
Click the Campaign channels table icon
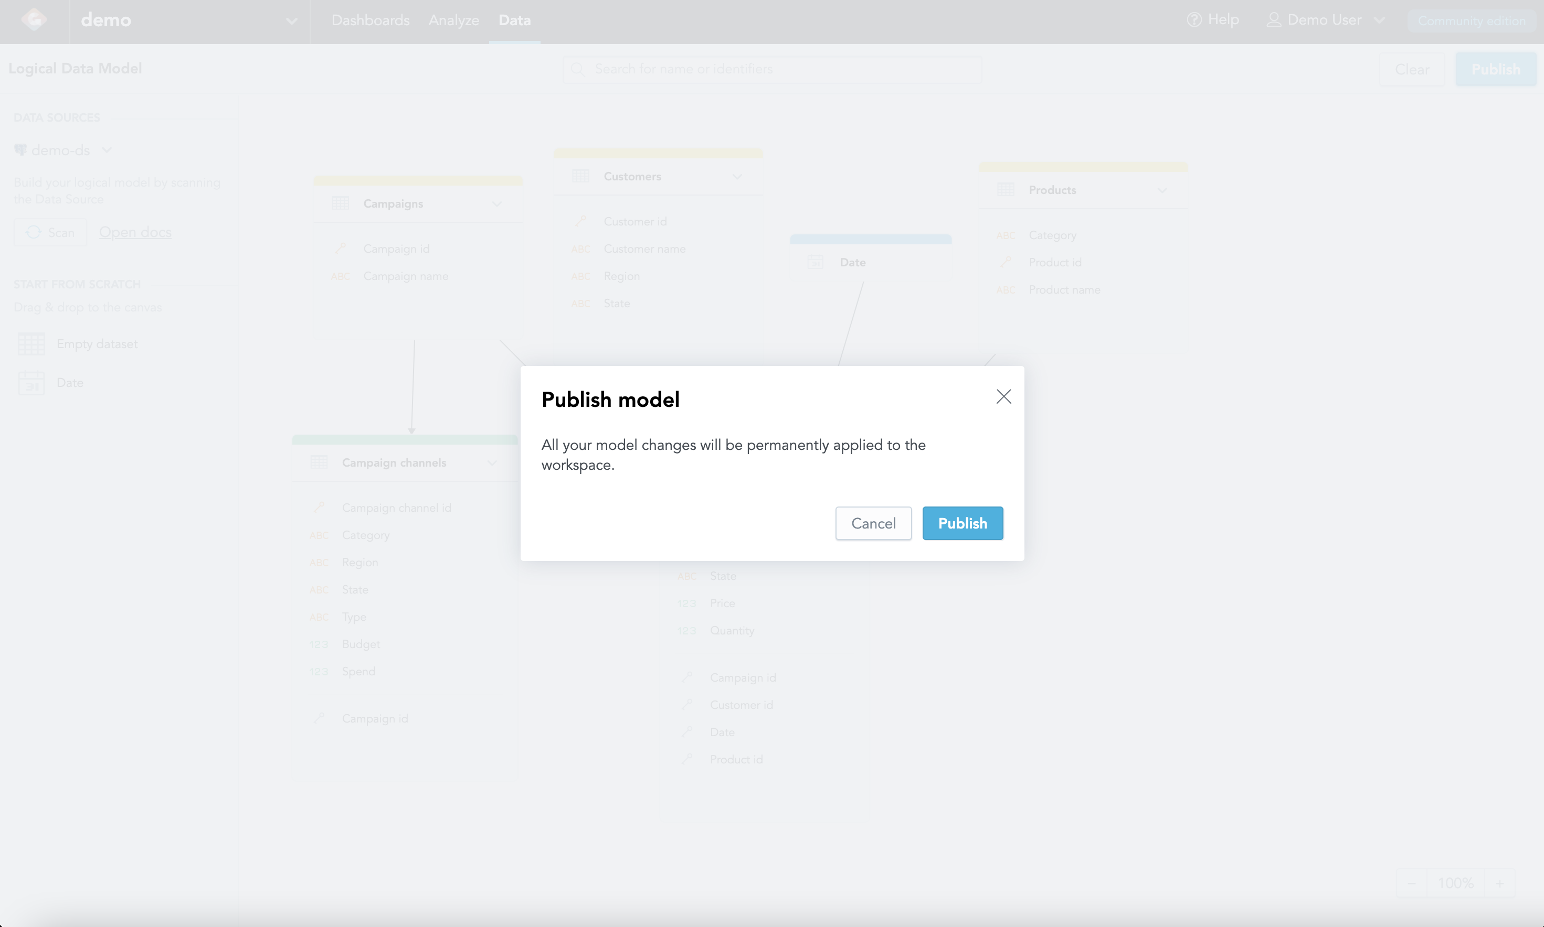pos(319,463)
